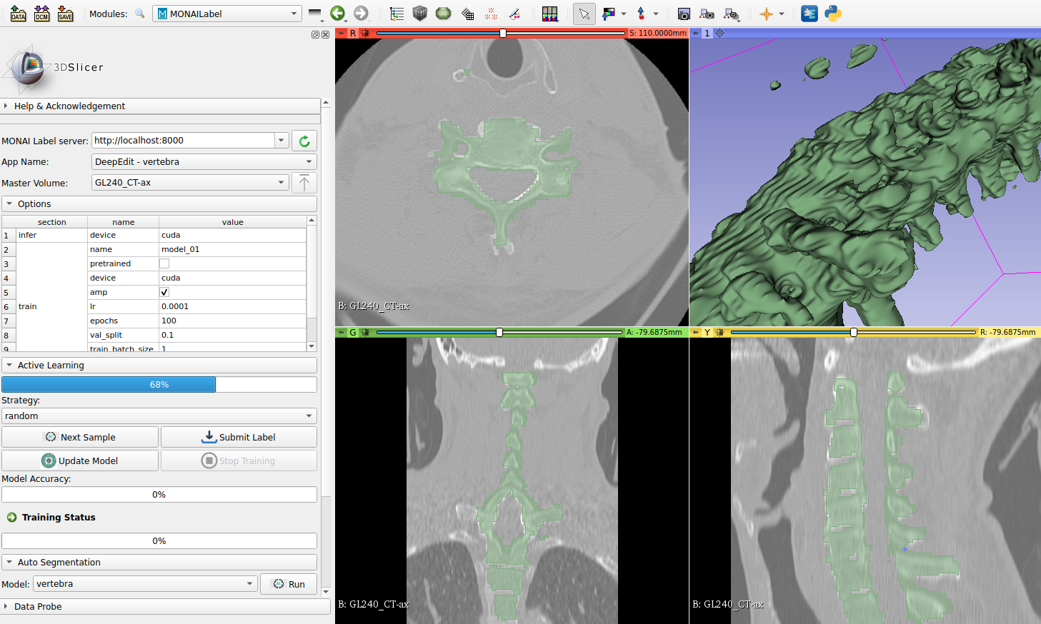Click Submit Label button
The image size is (1041, 624).
[239, 437]
